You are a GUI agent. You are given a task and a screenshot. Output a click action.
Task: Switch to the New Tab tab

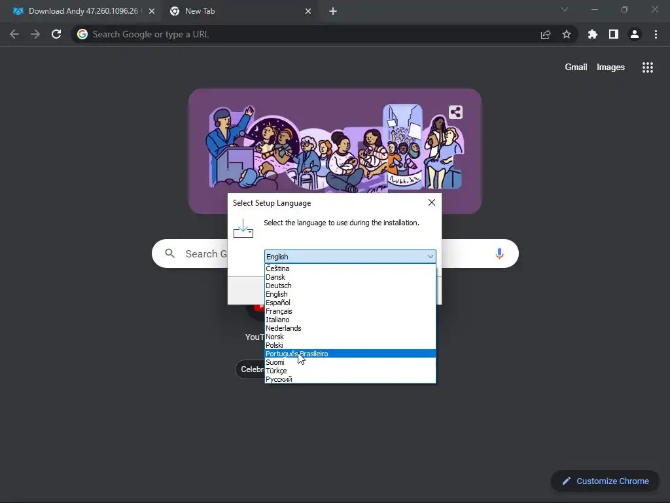click(x=241, y=11)
